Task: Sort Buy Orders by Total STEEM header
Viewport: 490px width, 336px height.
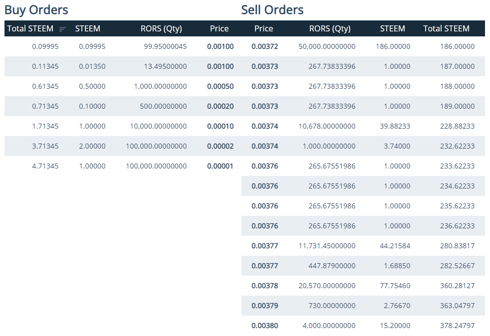Action: [x=30, y=28]
